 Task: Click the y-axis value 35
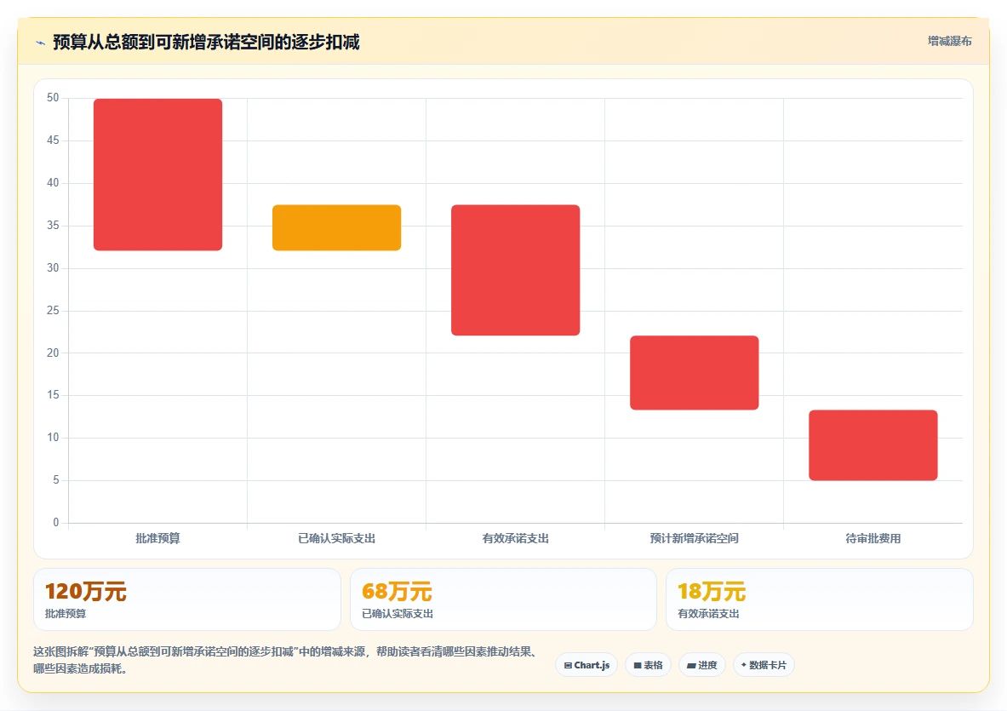53,226
